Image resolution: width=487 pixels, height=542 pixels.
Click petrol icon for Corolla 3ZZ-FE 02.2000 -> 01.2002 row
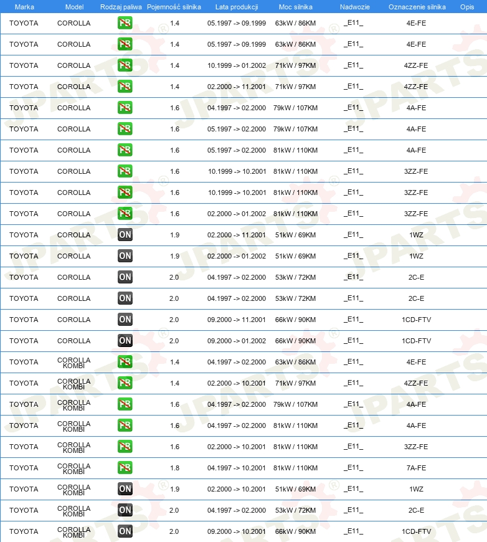125,214
